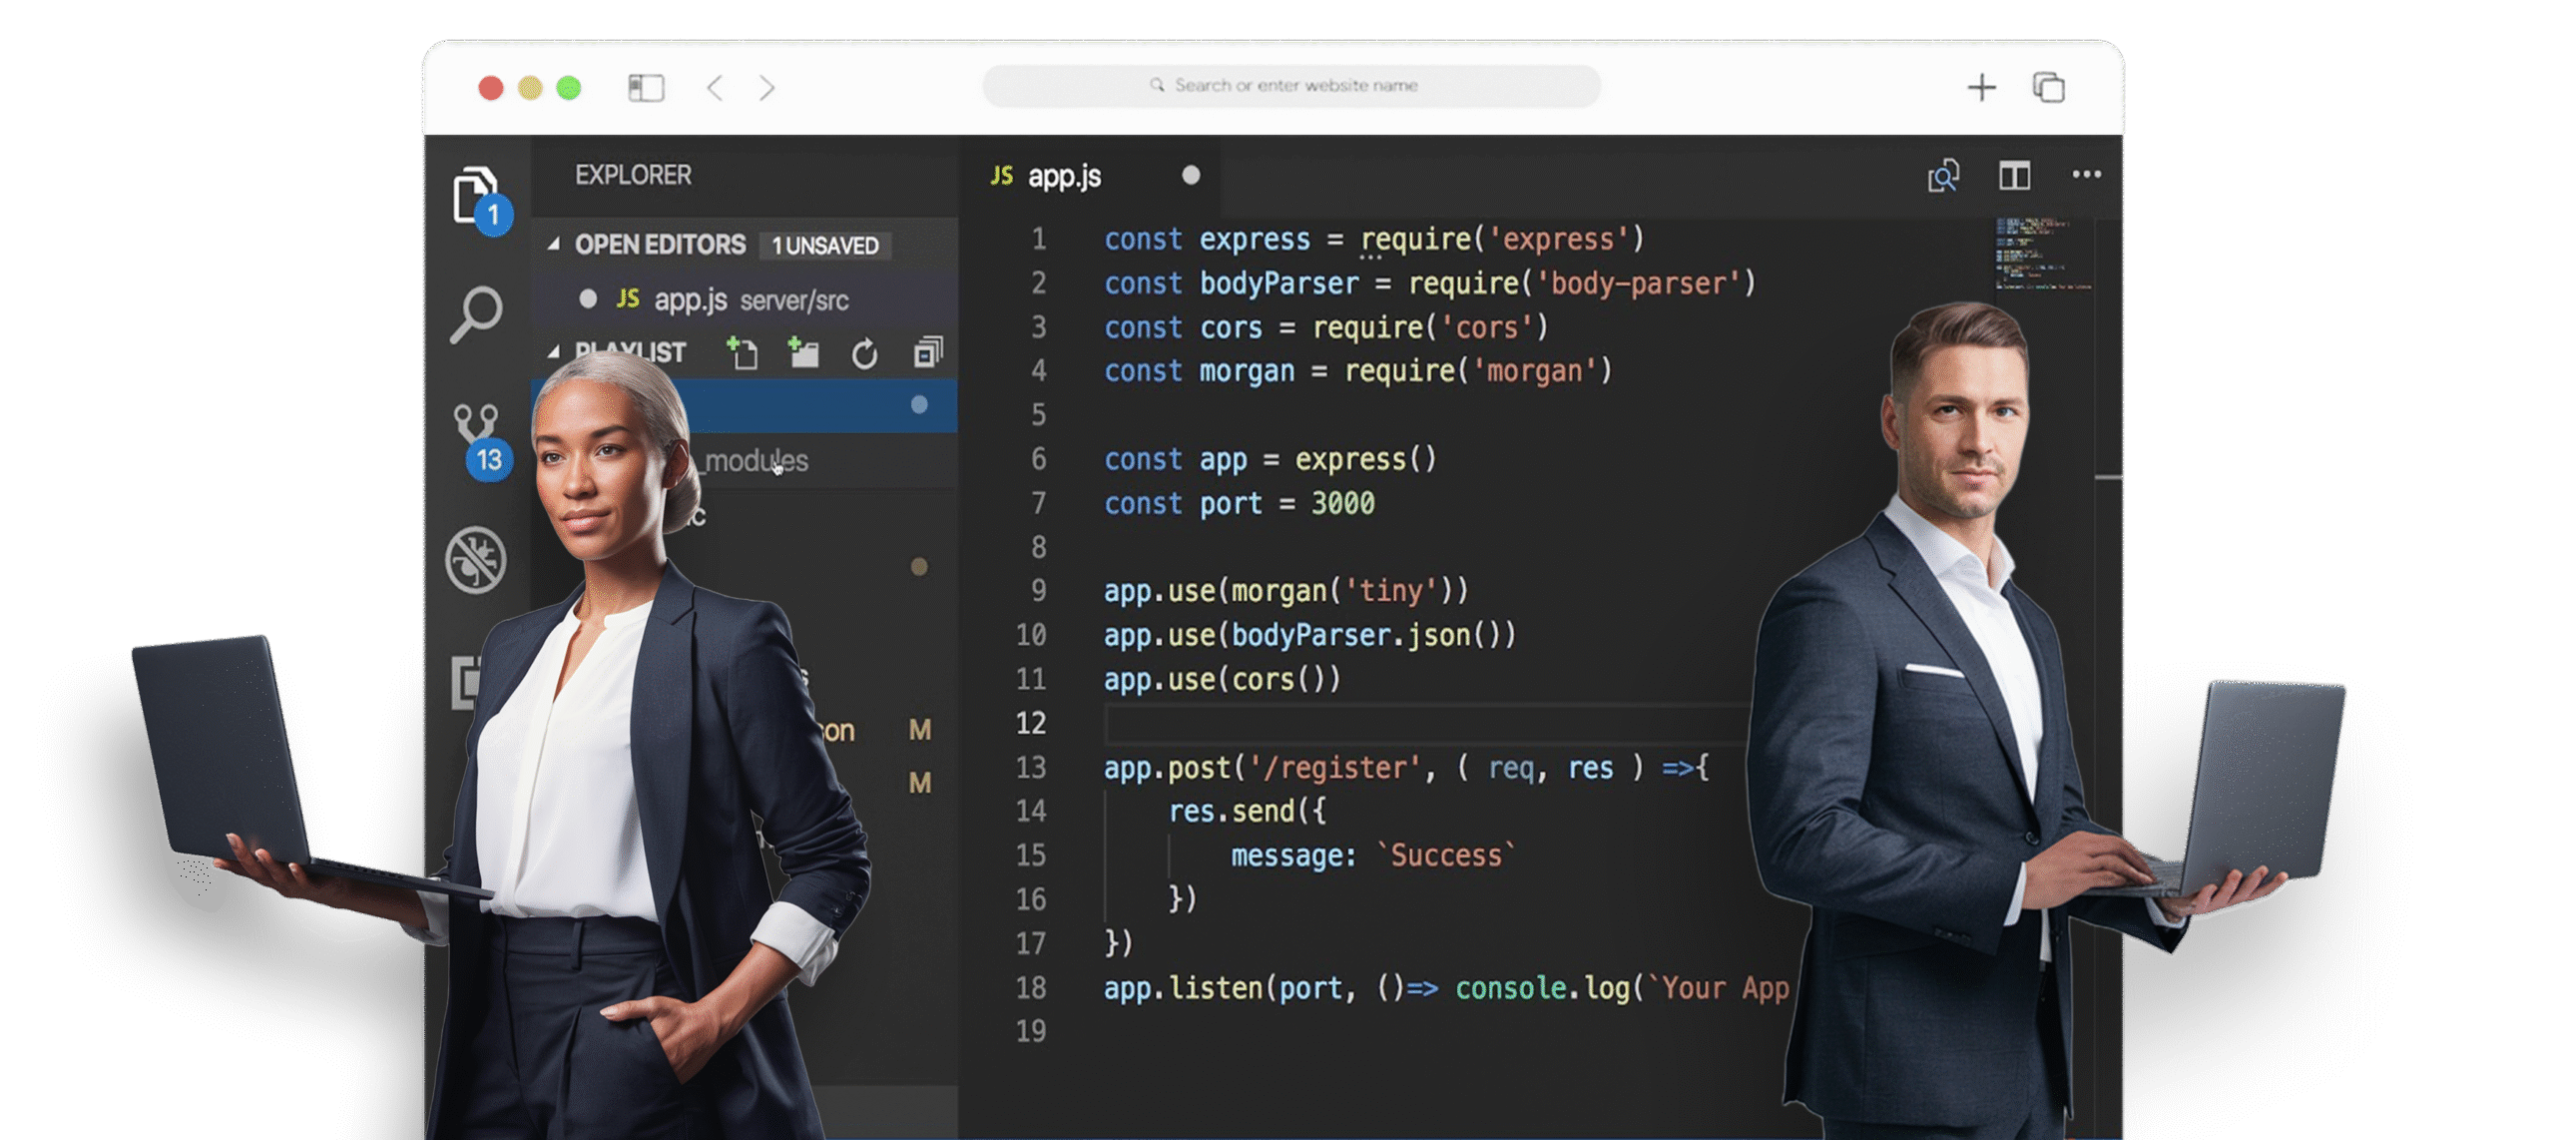Click the browser forward arrow button
2555x1140 pixels.
[x=766, y=88]
